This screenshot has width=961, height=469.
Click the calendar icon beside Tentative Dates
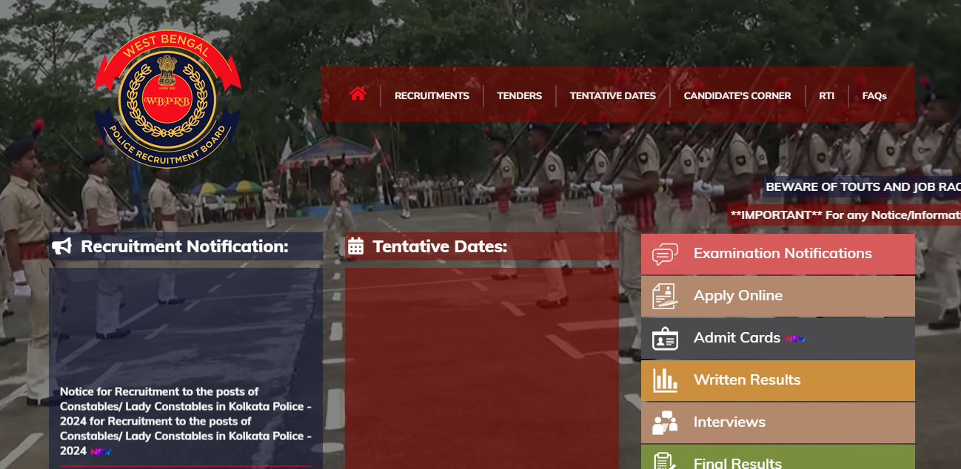tap(356, 246)
